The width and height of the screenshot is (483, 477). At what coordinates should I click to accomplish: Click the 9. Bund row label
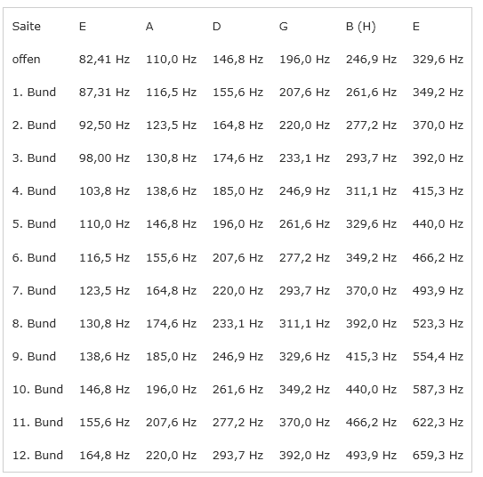(x=34, y=357)
